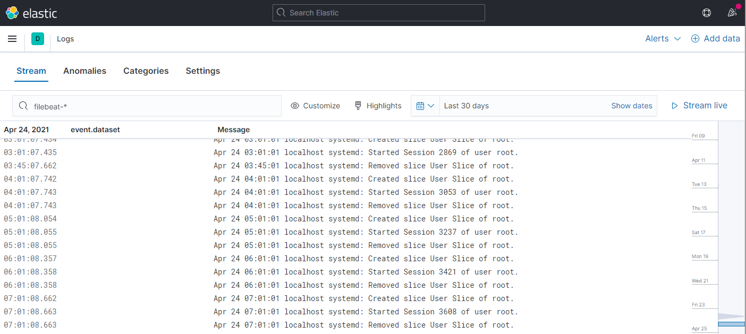Switch to the Anomalies tab
The image size is (746, 334).
click(84, 71)
